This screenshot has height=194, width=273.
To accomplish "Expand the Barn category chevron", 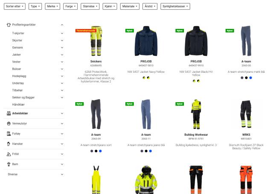I will pyautogui.click(x=62, y=164).
